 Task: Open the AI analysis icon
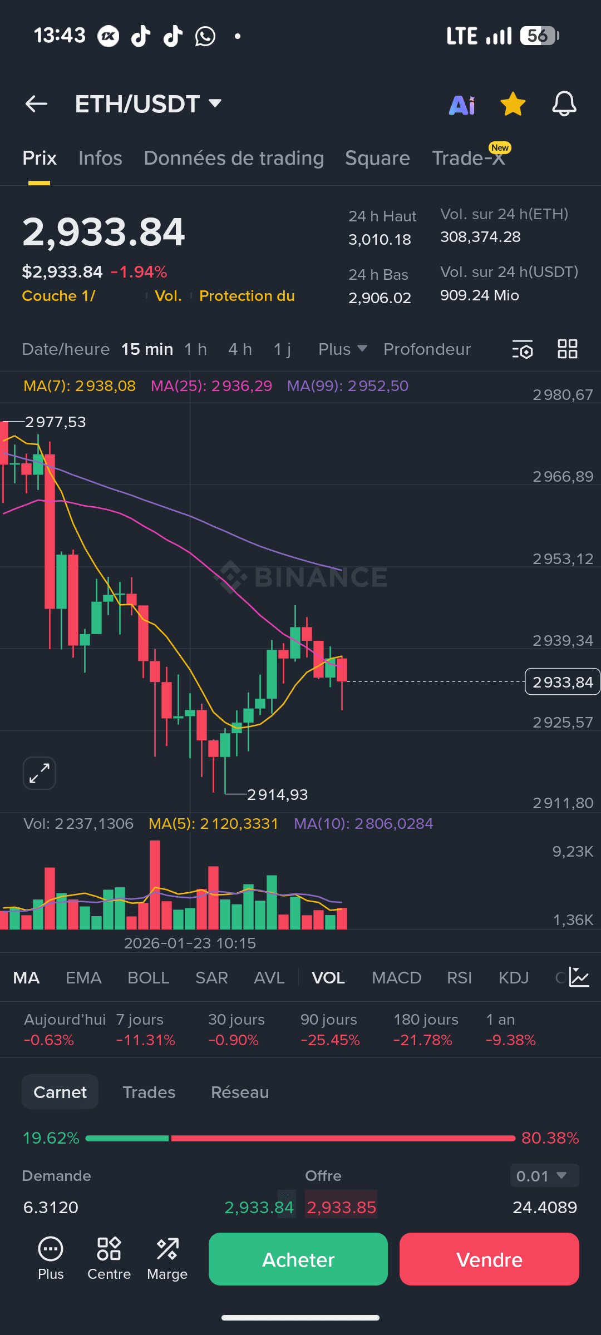point(462,105)
